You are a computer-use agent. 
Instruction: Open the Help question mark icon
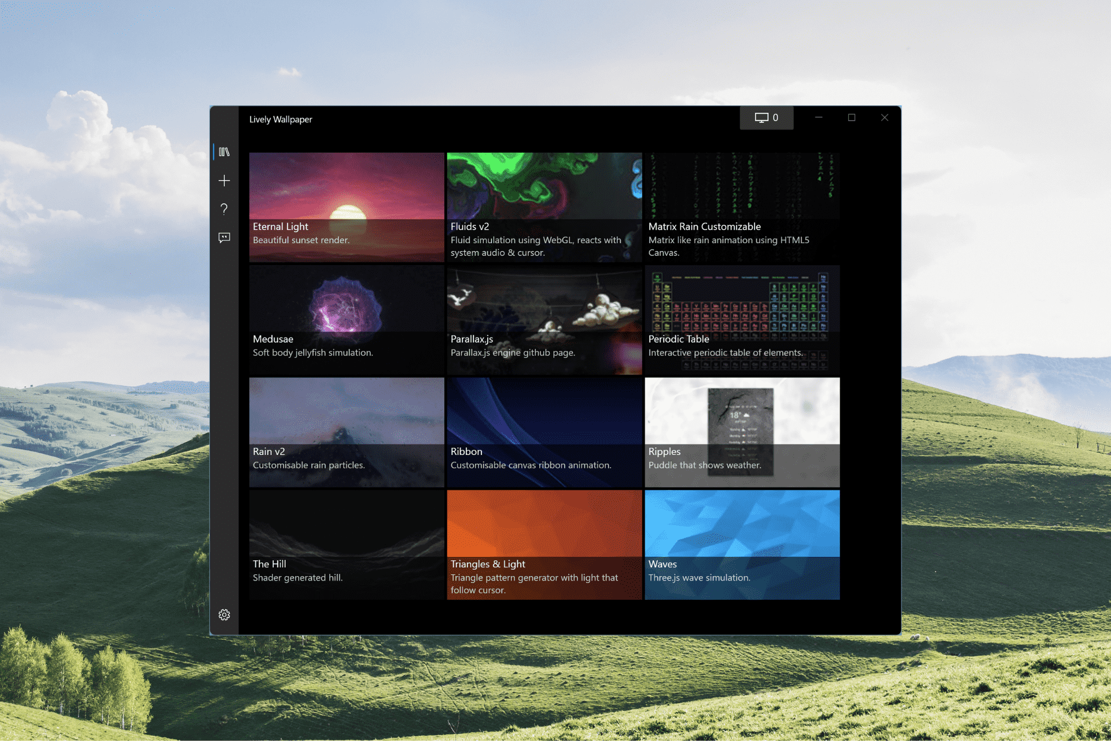point(225,209)
